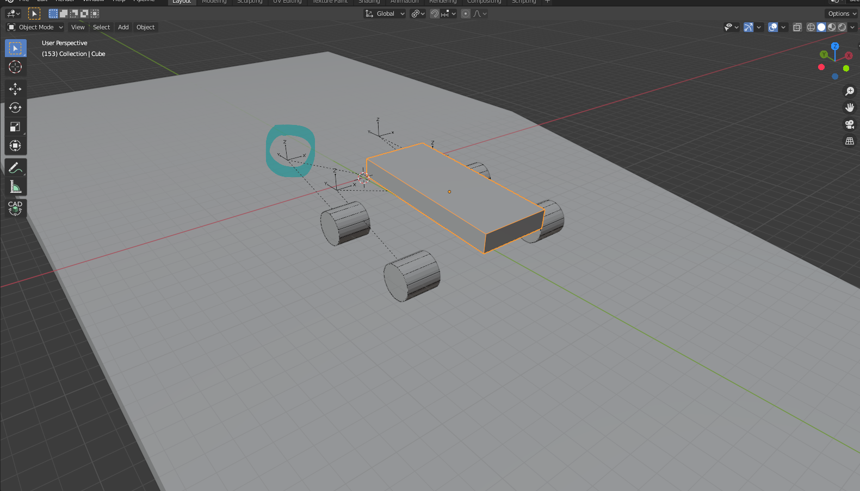860x491 pixels.
Task: Choose the Measure tool
Action: point(15,187)
